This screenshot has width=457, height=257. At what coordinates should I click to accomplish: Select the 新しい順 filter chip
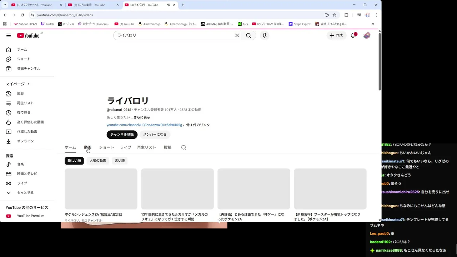(74, 161)
